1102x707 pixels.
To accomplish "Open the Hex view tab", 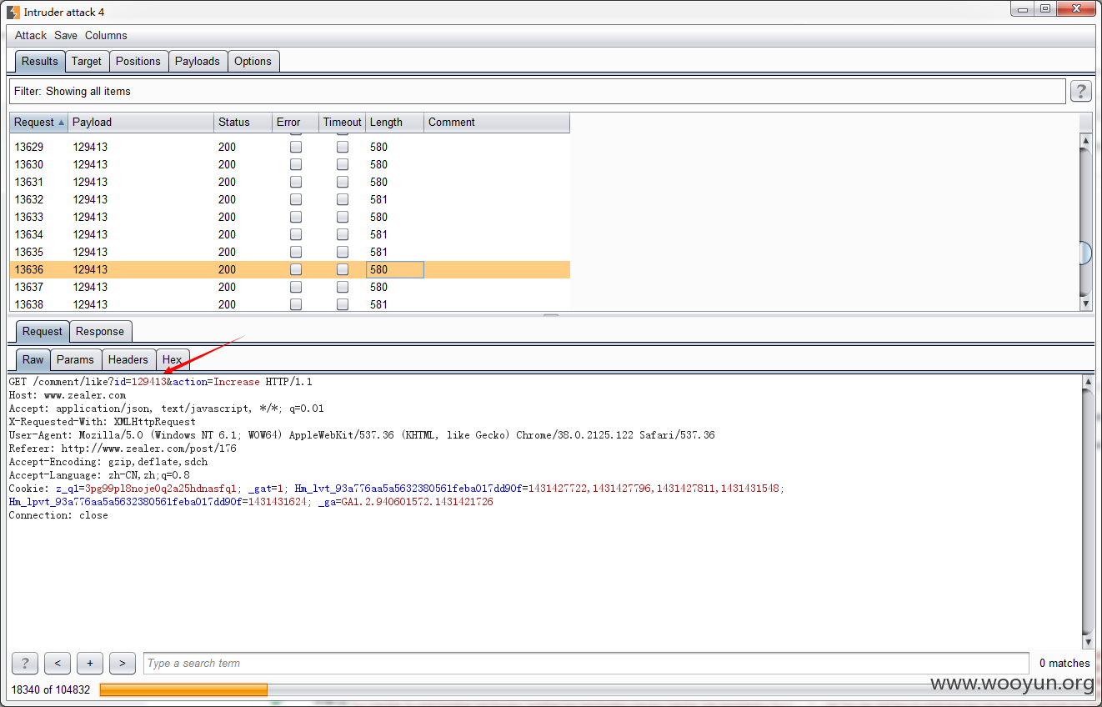I will point(173,359).
